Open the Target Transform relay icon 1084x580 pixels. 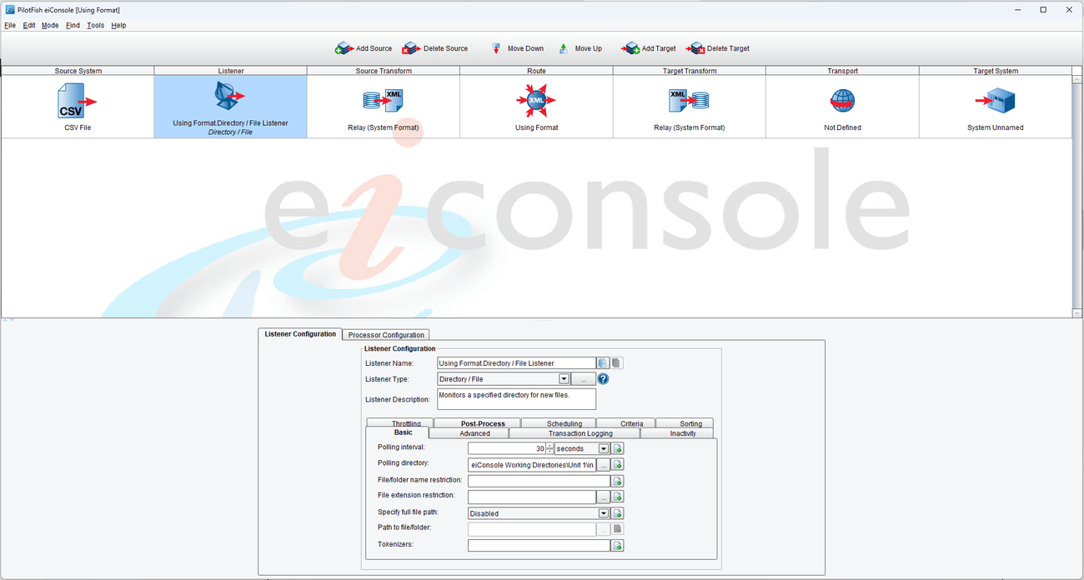[689, 101]
